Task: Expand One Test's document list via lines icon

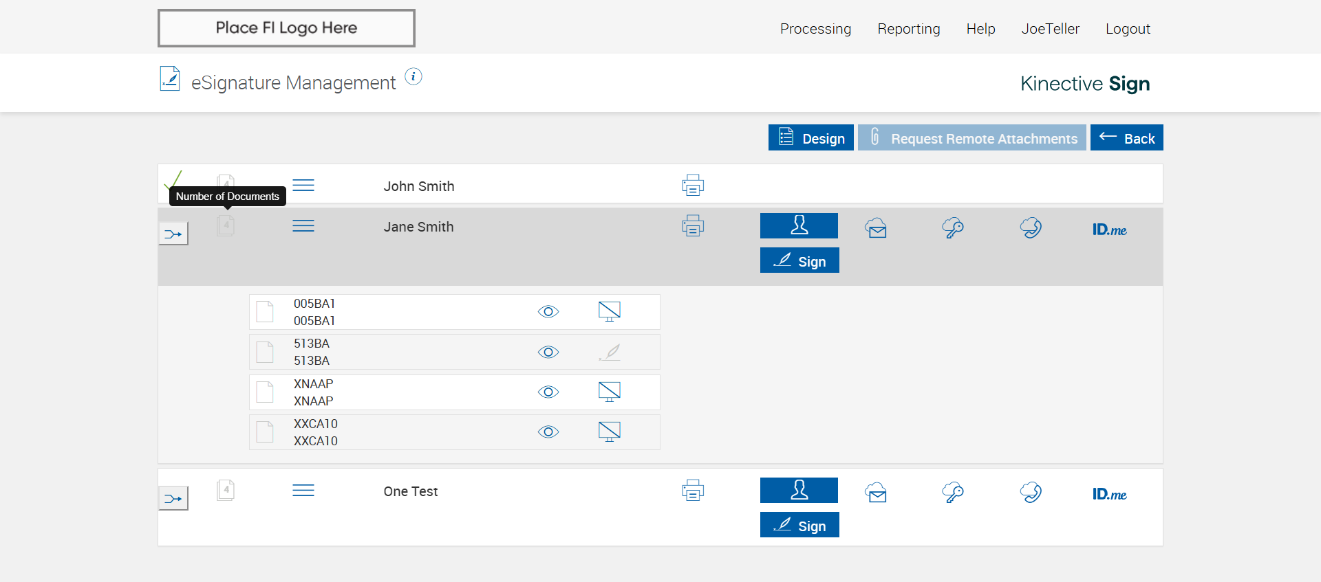Action: [303, 491]
